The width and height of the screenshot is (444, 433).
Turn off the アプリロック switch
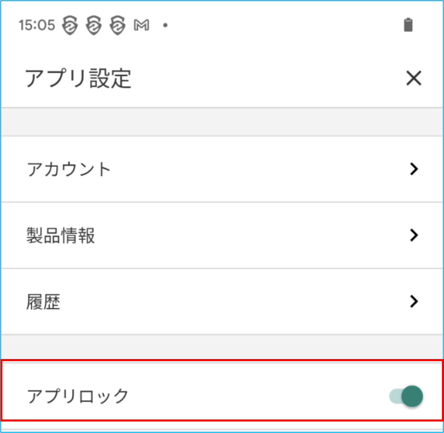tap(406, 396)
